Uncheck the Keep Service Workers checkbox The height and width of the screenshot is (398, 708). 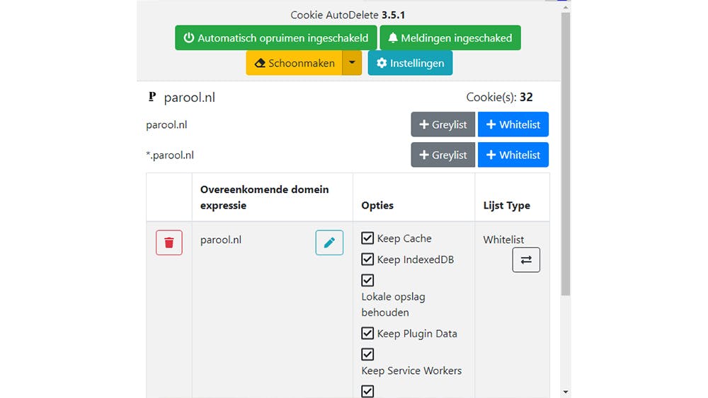pos(367,354)
